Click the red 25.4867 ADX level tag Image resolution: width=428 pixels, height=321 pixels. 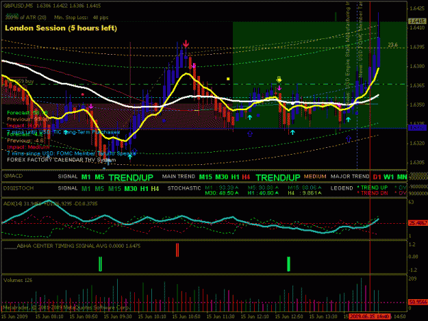point(418,223)
